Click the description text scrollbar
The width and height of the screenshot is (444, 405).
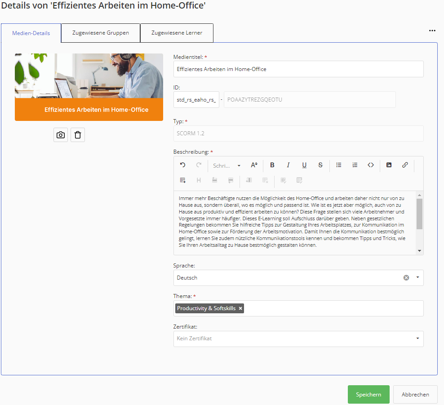419,214
